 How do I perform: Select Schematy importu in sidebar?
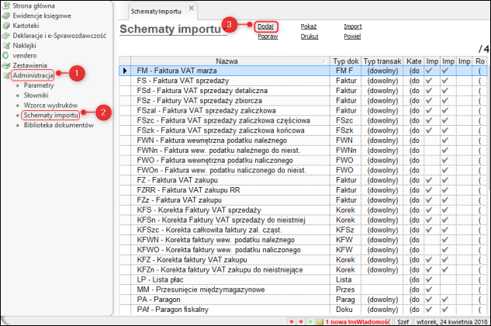50,115
